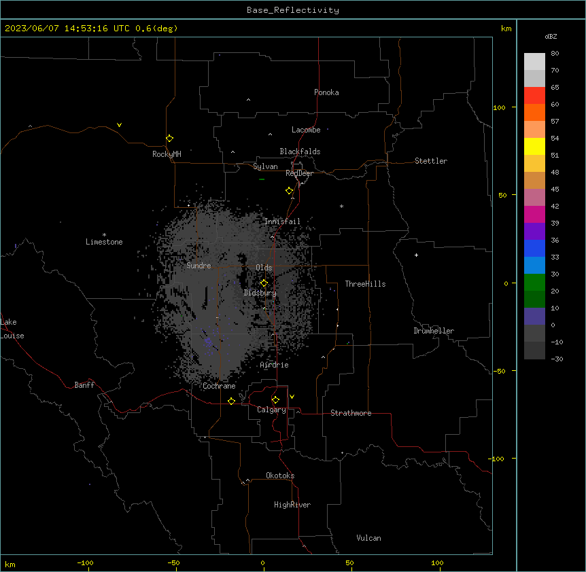Click the Vulcan city label
586x572 pixels.
[369, 538]
